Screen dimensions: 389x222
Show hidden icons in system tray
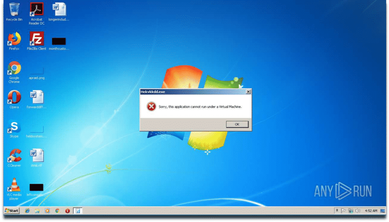point(337,211)
